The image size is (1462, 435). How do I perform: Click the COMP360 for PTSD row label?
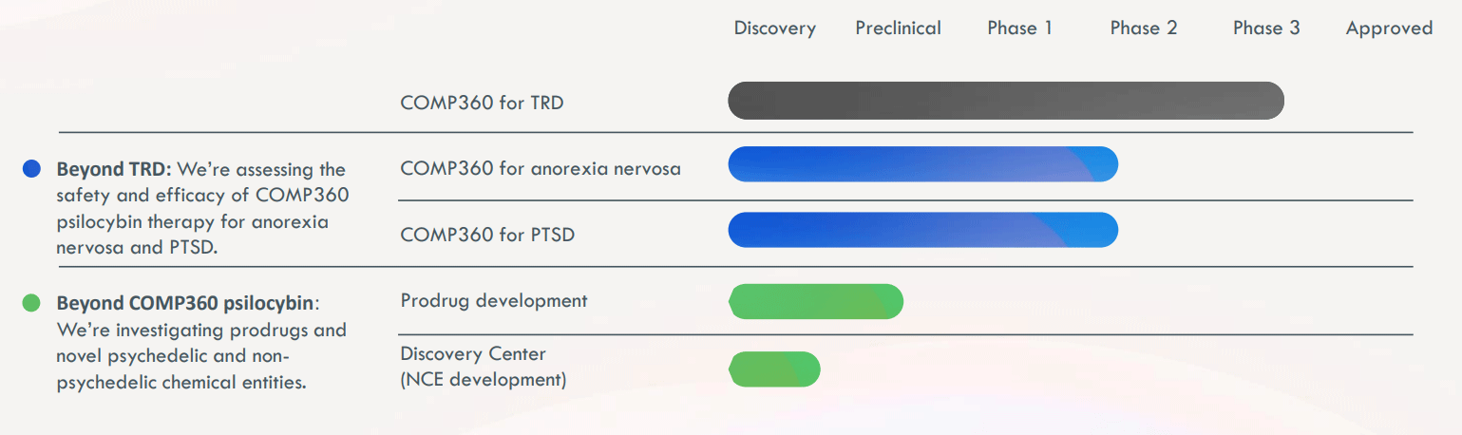click(487, 234)
